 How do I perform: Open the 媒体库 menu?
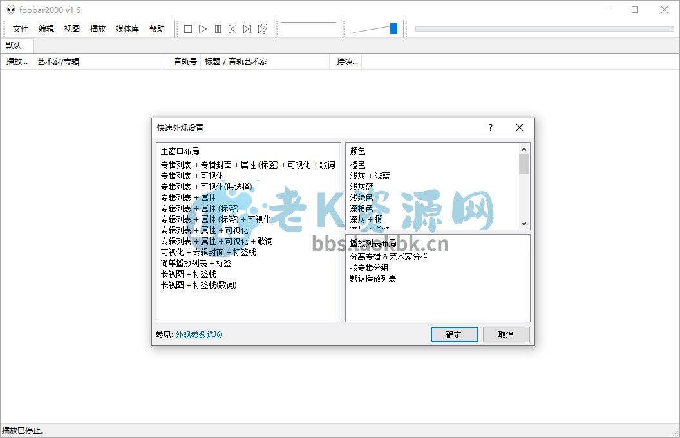[127, 29]
